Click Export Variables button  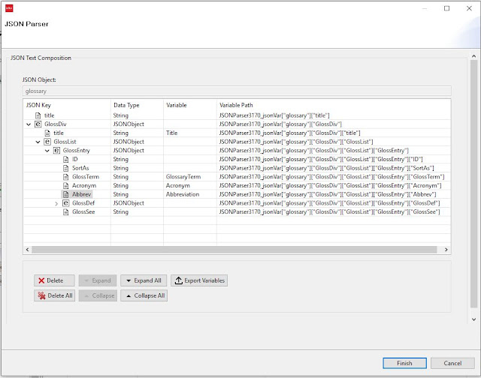pos(199,280)
